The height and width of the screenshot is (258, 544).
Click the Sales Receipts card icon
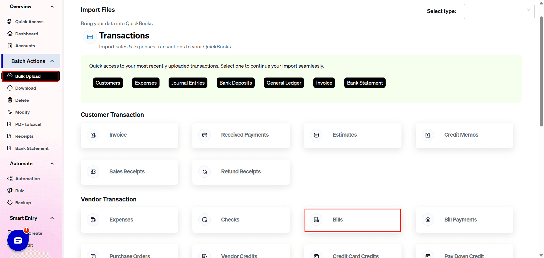93,172
